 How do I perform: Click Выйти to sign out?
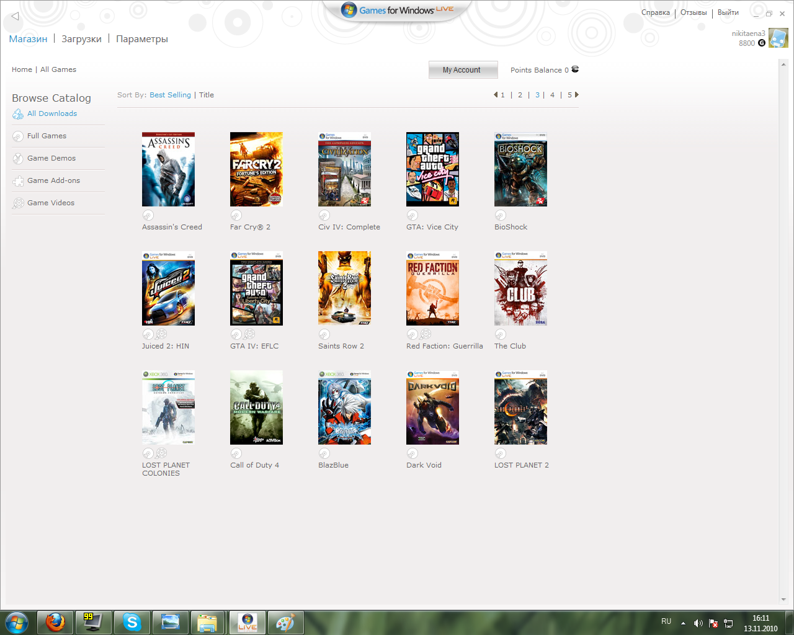pyautogui.click(x=728, y=12)
